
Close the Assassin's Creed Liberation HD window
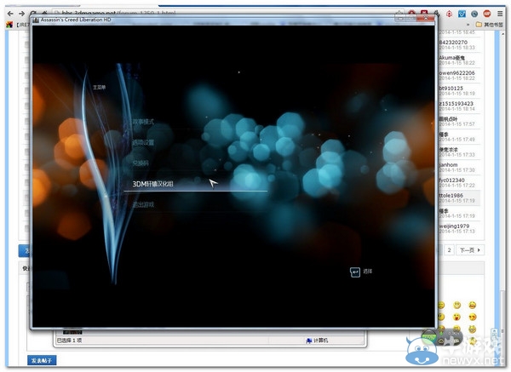tap(426, 18)
